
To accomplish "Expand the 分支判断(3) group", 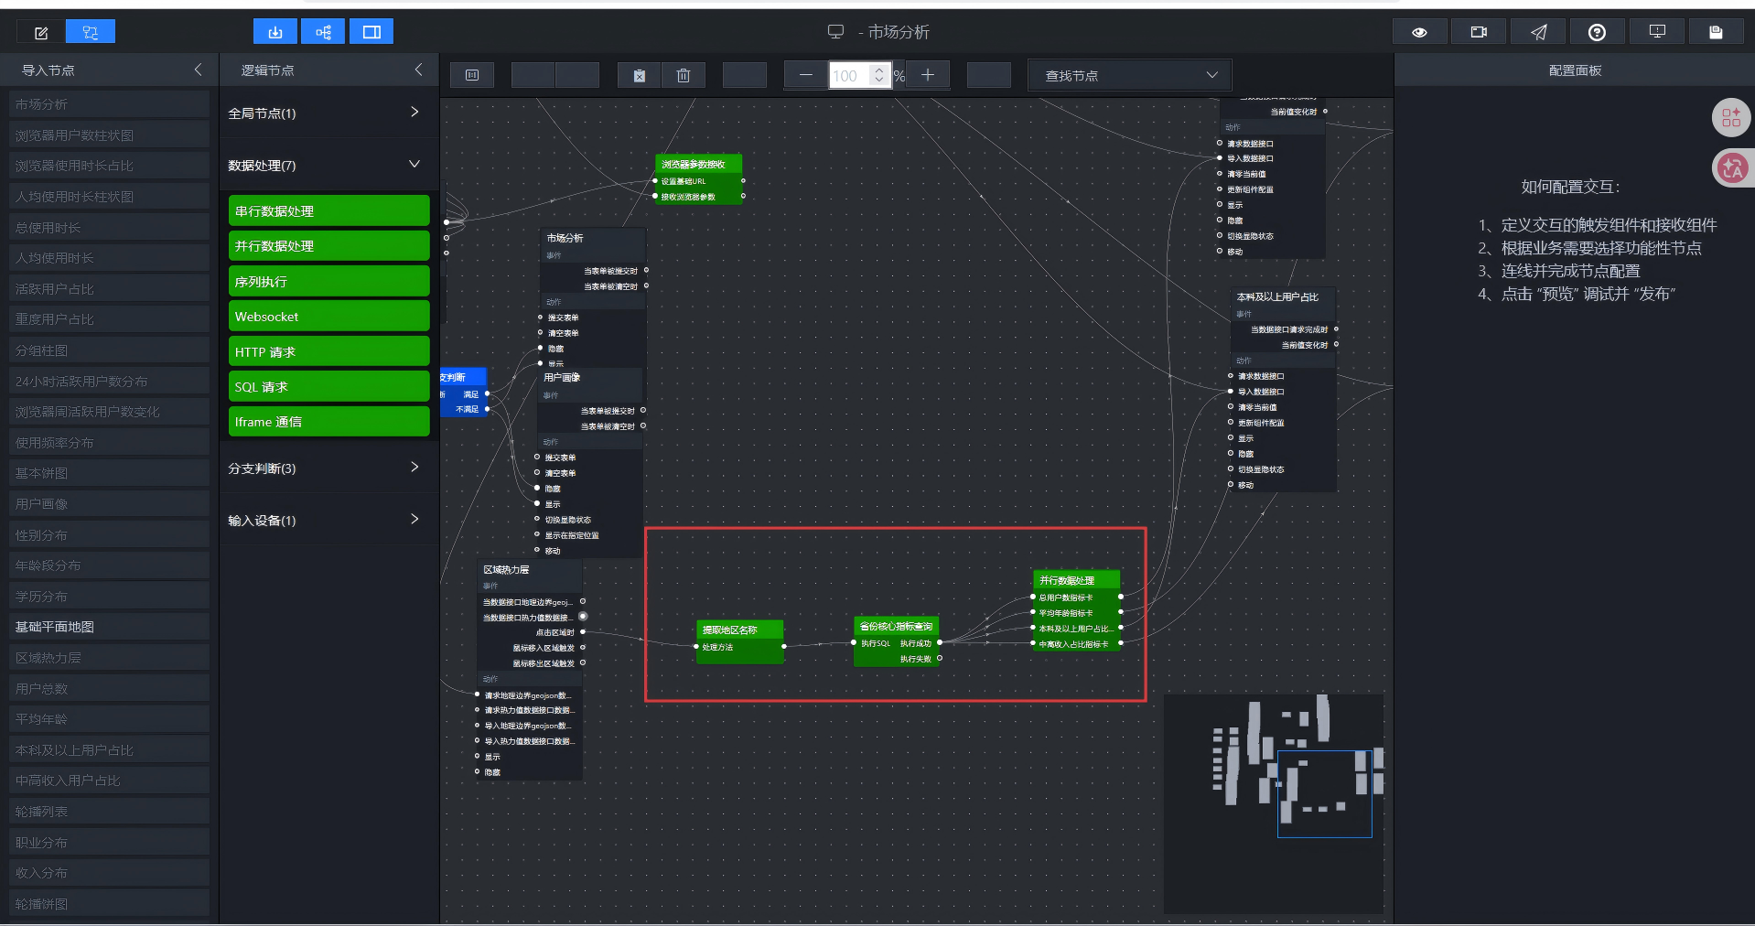I will point(328,468).
